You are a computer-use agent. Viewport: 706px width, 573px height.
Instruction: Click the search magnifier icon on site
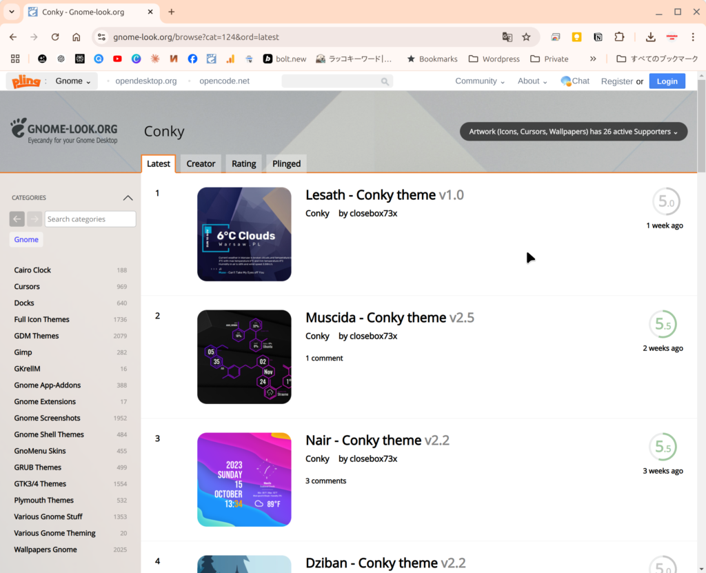click(x=385, y=81)
